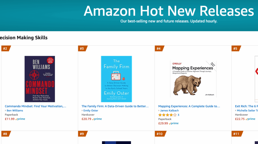Click the star rating for Mapping Experiences
Screen dimensions: 258x144
pyautogui.click(x=167, y=115)
